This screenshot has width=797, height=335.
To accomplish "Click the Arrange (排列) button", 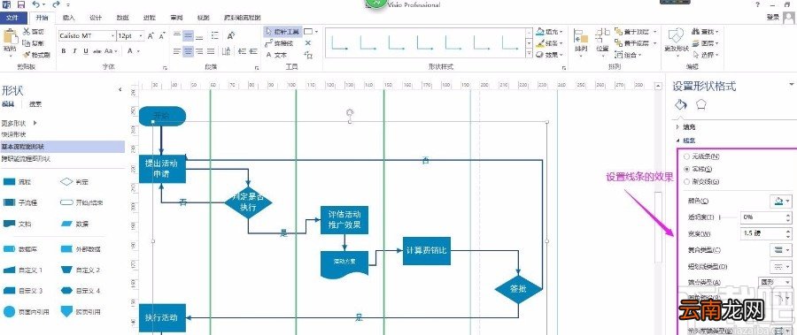I will [x=581, y=42].
